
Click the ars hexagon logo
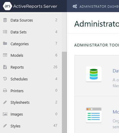tap(7, 6)
